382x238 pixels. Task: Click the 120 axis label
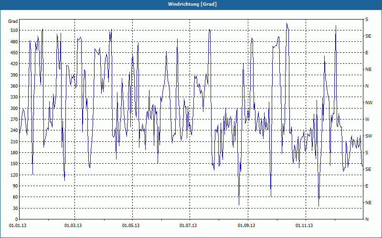[14, 175]
